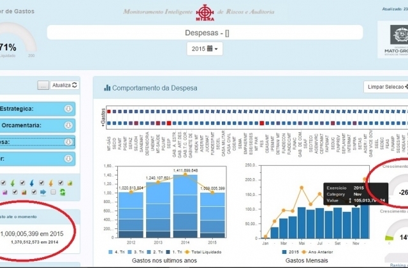Viewport: 408px width, 268px height.
Task: Click the Atualiza refresh button
Action: (x=64, y=85)
